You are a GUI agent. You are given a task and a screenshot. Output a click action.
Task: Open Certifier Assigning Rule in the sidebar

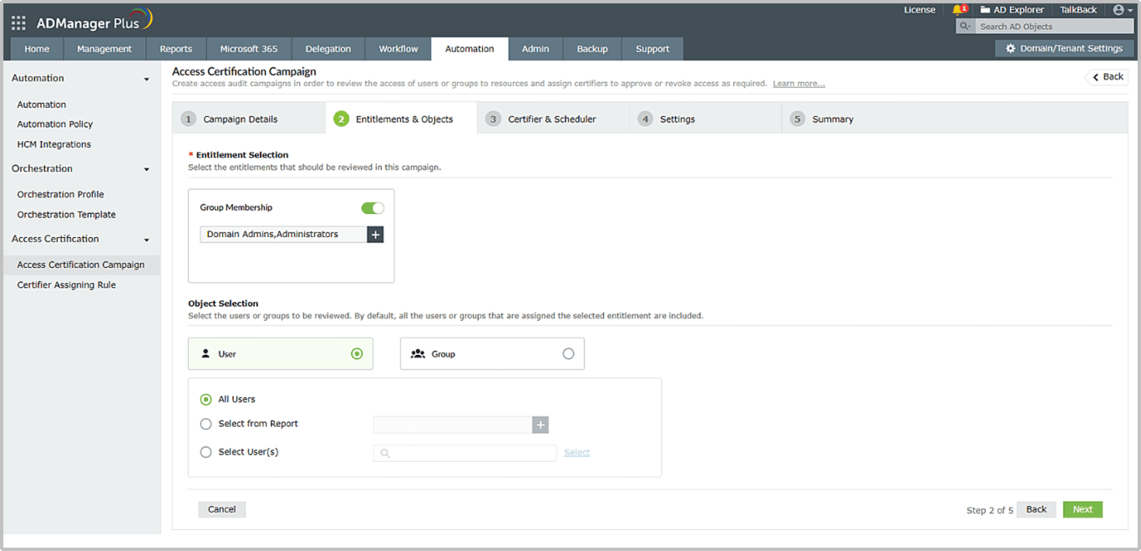[67, 285]
